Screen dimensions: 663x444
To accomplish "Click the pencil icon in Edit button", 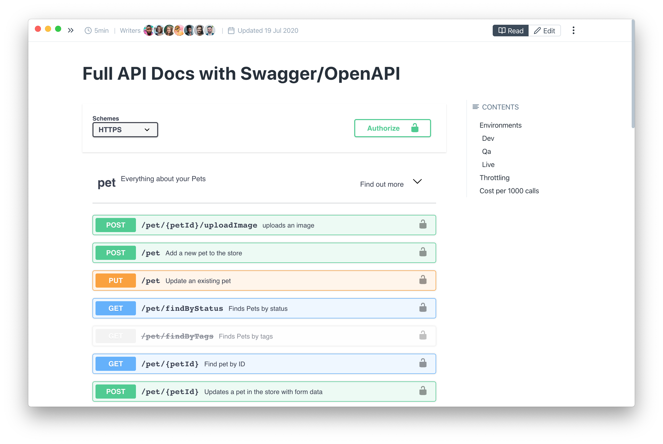I will point(537,30).
